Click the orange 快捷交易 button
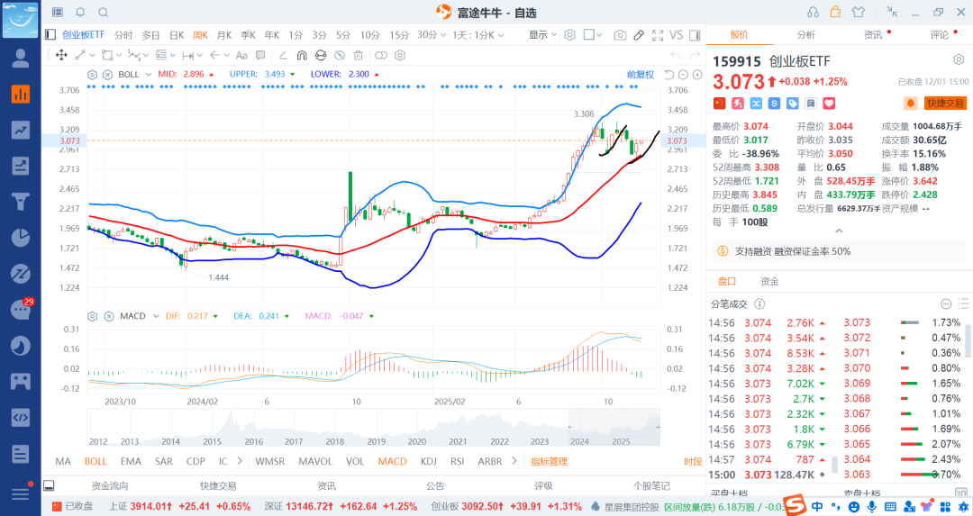 [945, 103]
